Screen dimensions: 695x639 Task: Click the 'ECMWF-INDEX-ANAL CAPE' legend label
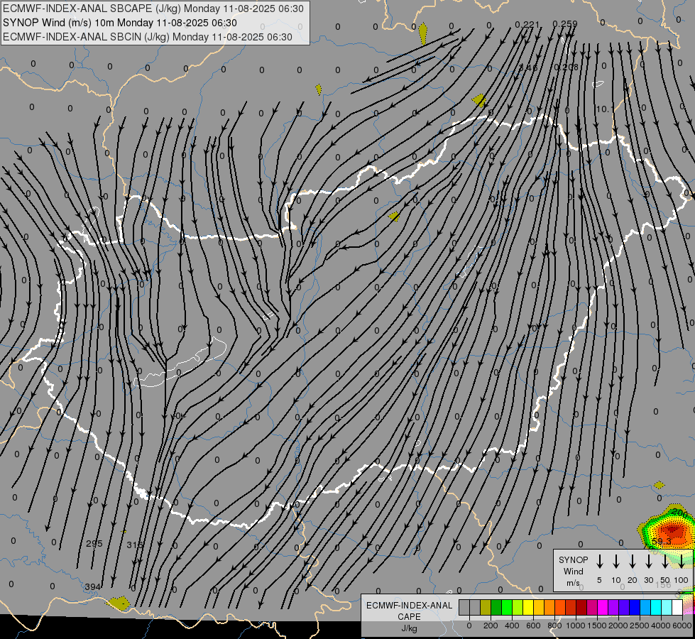point(409,611)
